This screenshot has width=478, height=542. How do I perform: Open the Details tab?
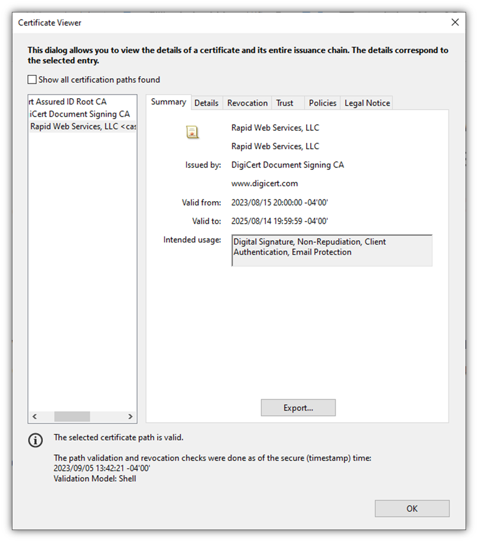click(x=206, y=103)
